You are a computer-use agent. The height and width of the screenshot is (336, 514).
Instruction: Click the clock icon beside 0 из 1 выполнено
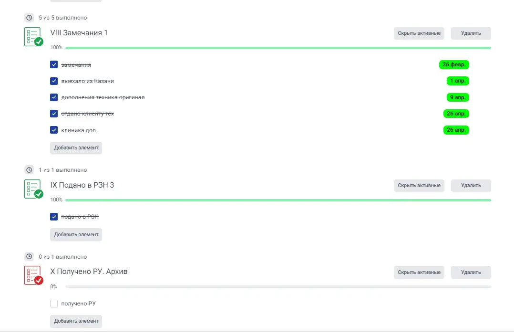[30, 256]
